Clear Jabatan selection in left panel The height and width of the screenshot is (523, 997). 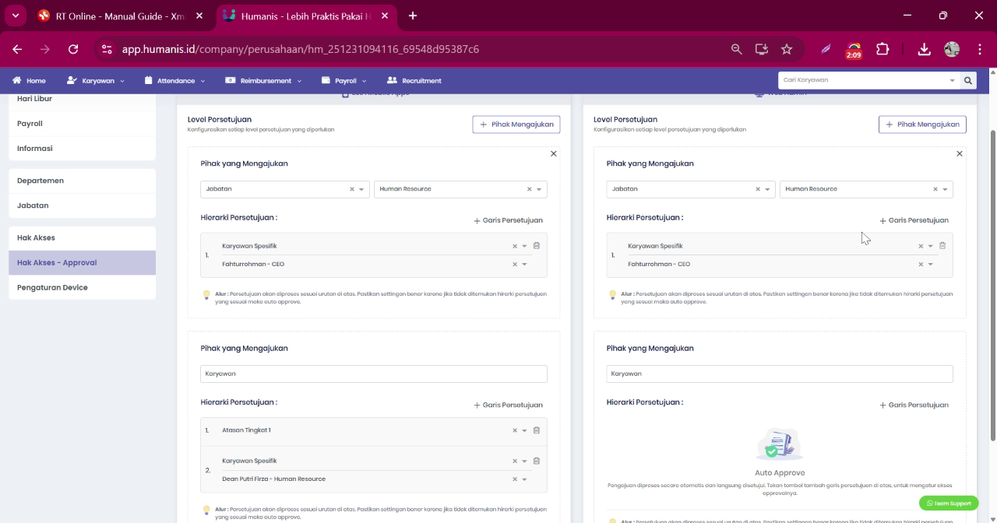(352, 189)
